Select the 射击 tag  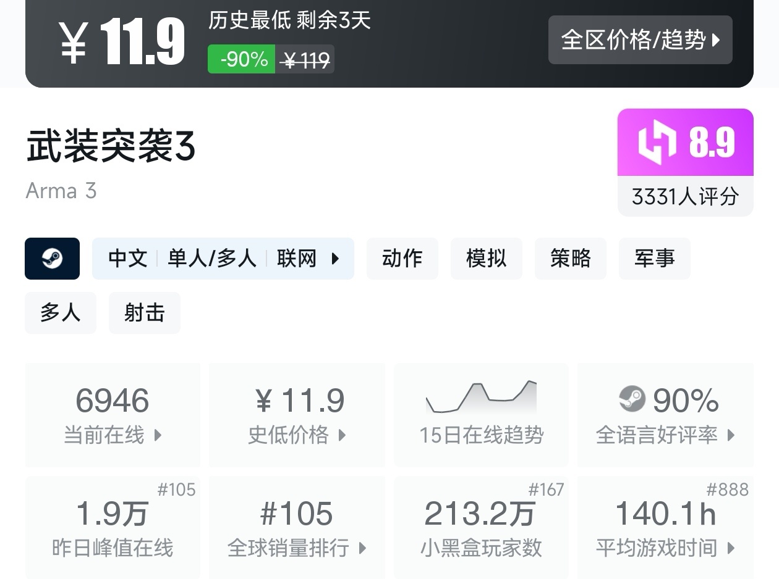(x=145, y=313)
